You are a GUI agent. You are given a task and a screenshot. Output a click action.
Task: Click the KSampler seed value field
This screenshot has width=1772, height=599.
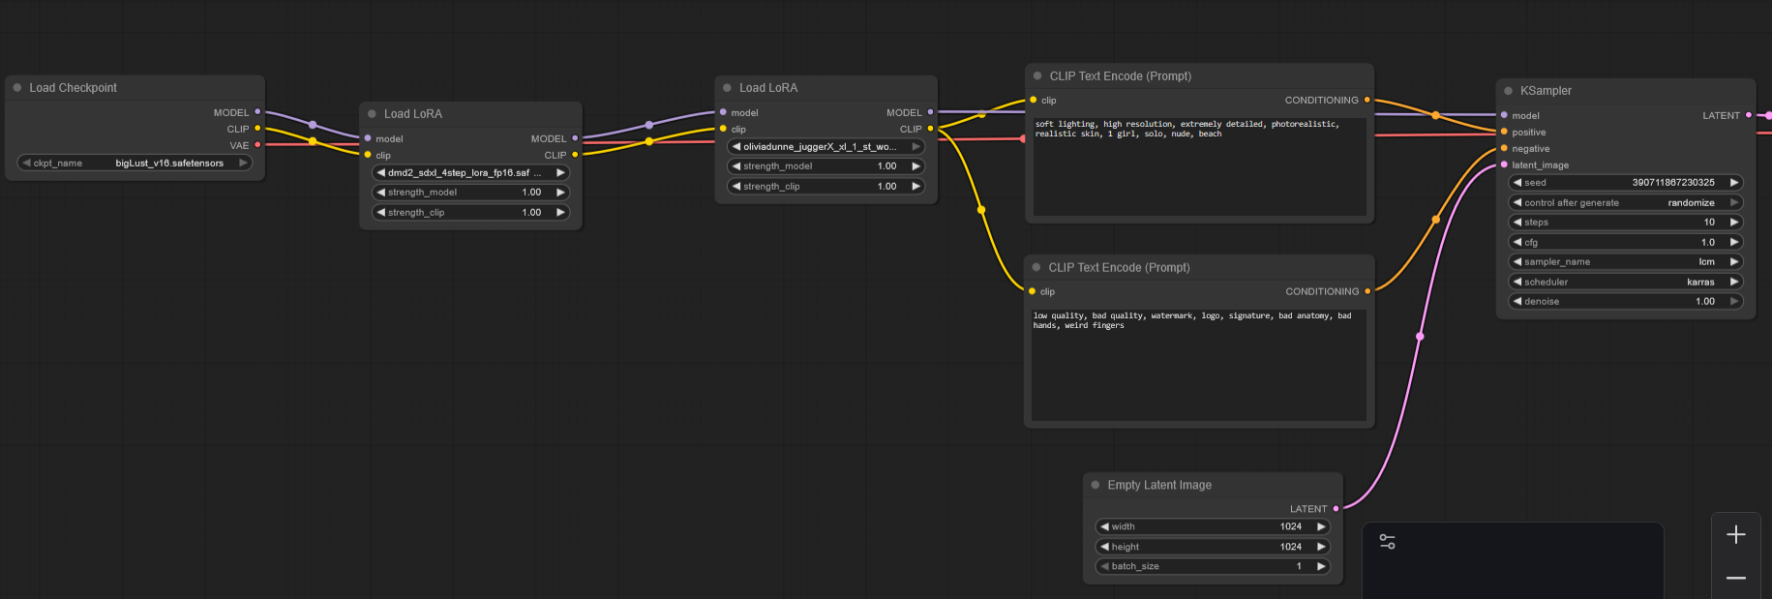click(x=1627, y=182)
